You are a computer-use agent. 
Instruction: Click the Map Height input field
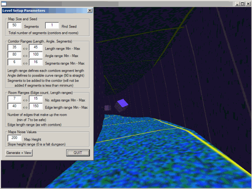click(15, 138)
